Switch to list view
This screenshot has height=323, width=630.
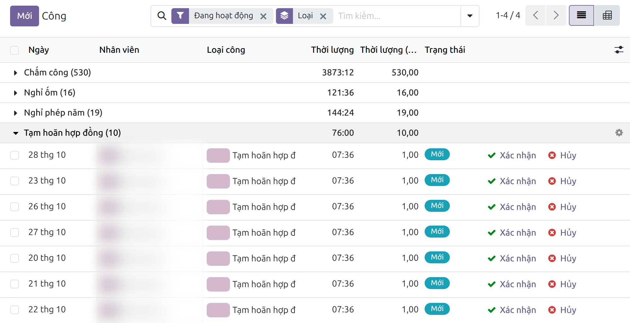(581, 15)
